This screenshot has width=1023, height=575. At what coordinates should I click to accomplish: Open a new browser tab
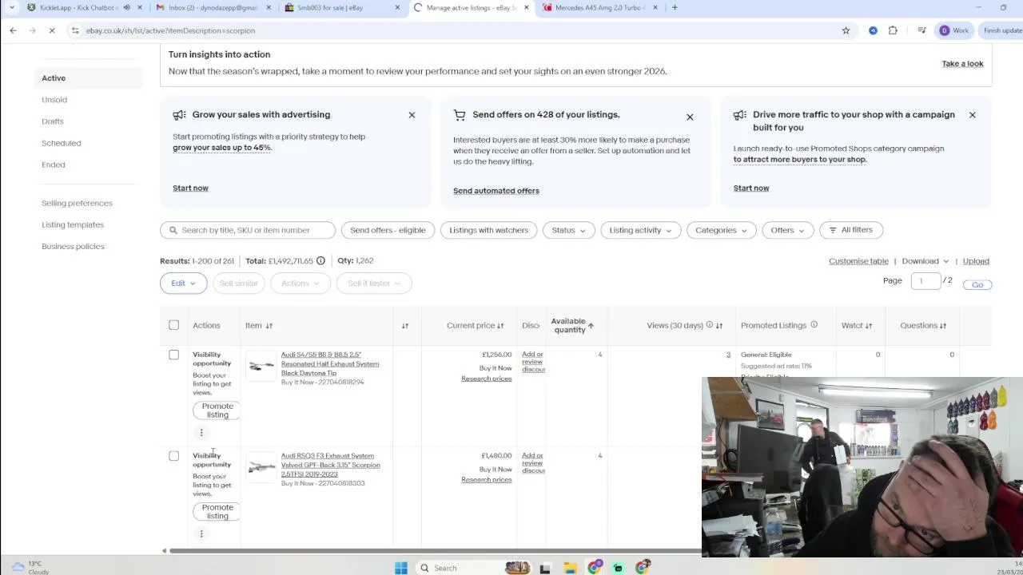click(x=675, y=8)
